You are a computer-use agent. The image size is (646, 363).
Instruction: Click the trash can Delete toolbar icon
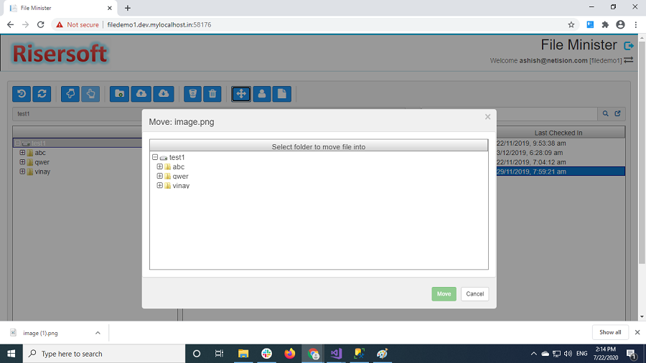[x=213, y=94]
